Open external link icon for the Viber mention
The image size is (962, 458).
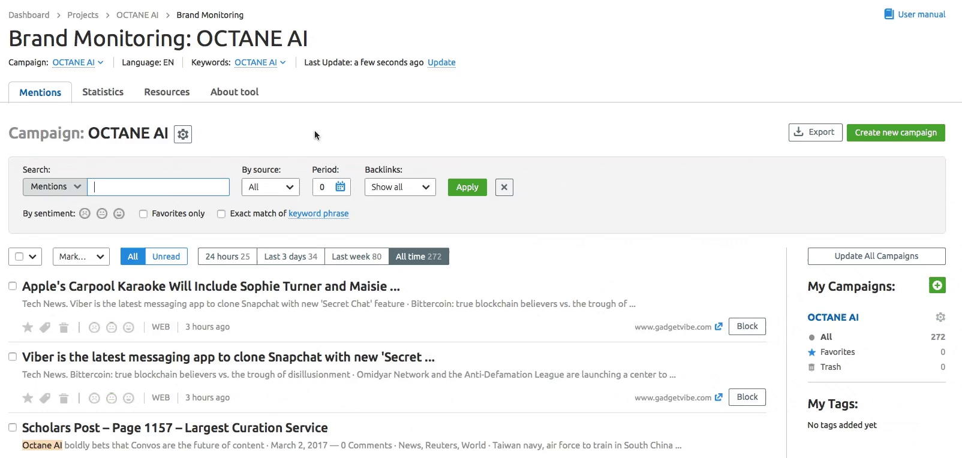pos(719,397)
